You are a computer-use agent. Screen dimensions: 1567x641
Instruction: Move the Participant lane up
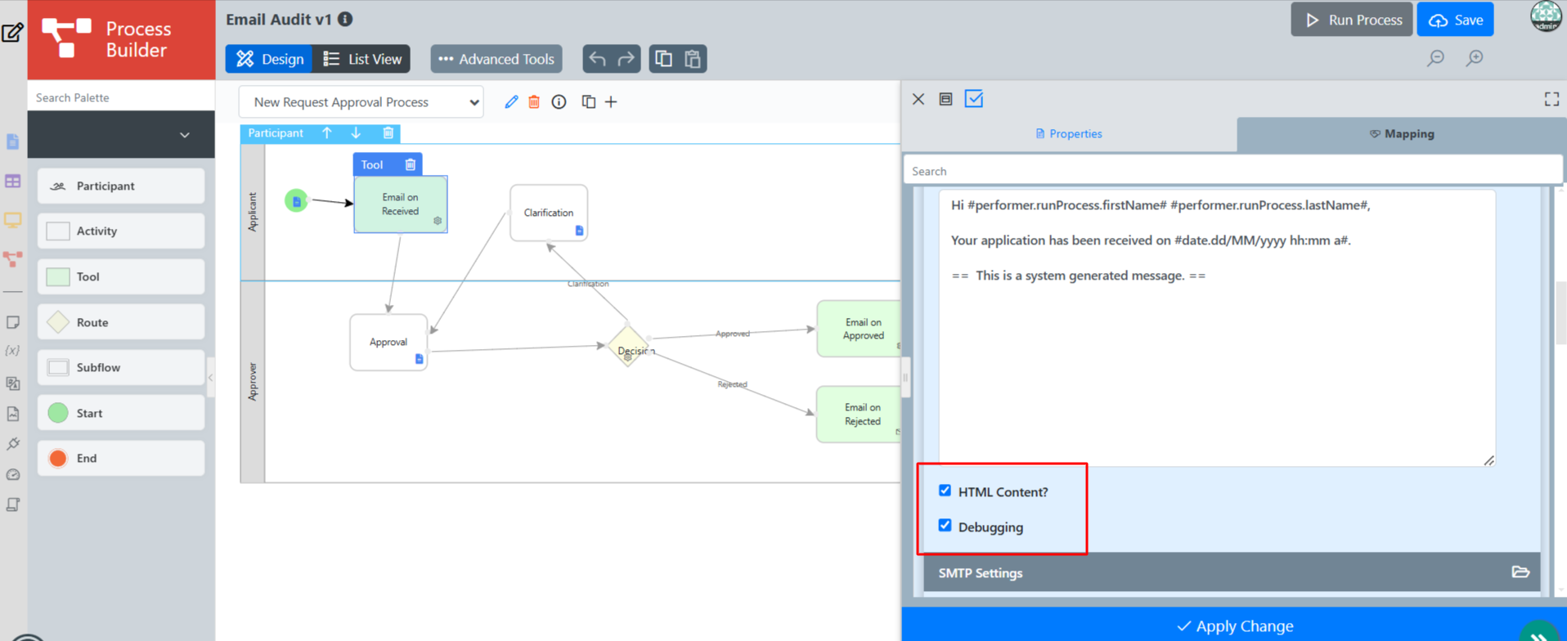tap(327, 132)
